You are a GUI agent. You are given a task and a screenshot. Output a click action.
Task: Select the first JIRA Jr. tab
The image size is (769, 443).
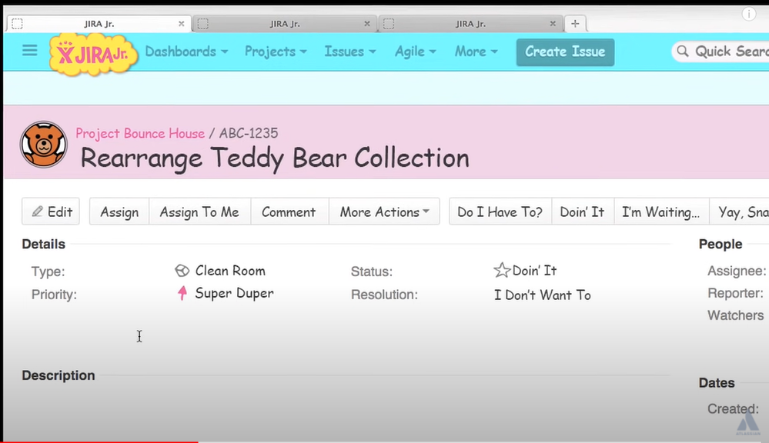99,24
